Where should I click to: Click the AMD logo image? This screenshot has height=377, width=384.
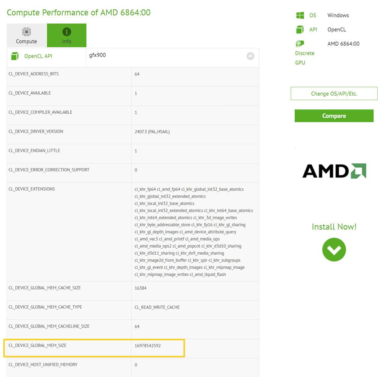[x=334, y=171]
